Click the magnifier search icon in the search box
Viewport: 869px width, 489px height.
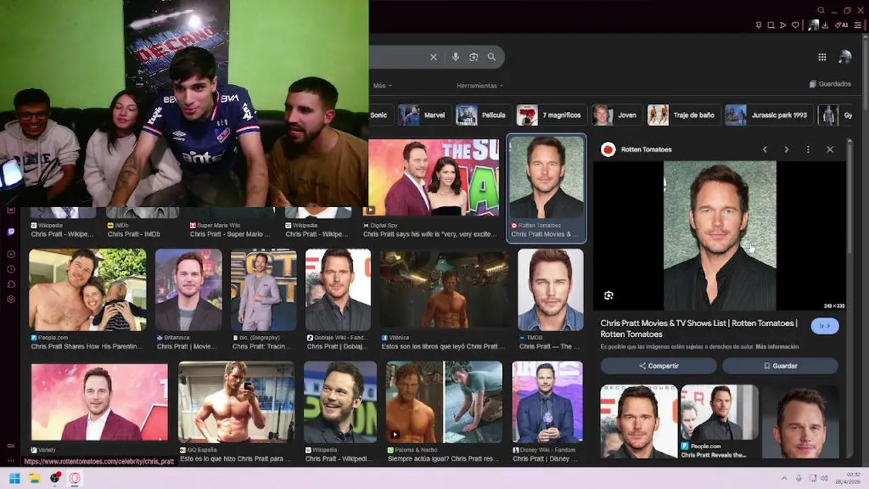click(492, 57)
